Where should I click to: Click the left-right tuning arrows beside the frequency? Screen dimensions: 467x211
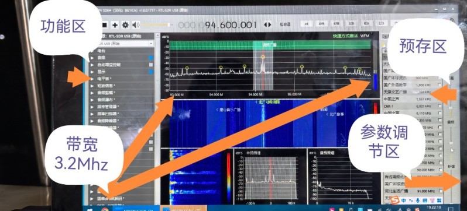[267, 25]
